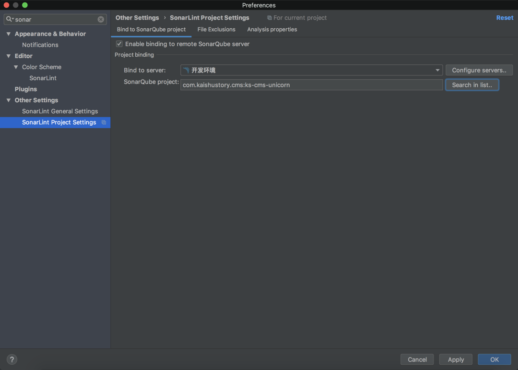Focus the SonarQube project text field
The width and height of the screenshot is (518, 370).
pos(312,85)
